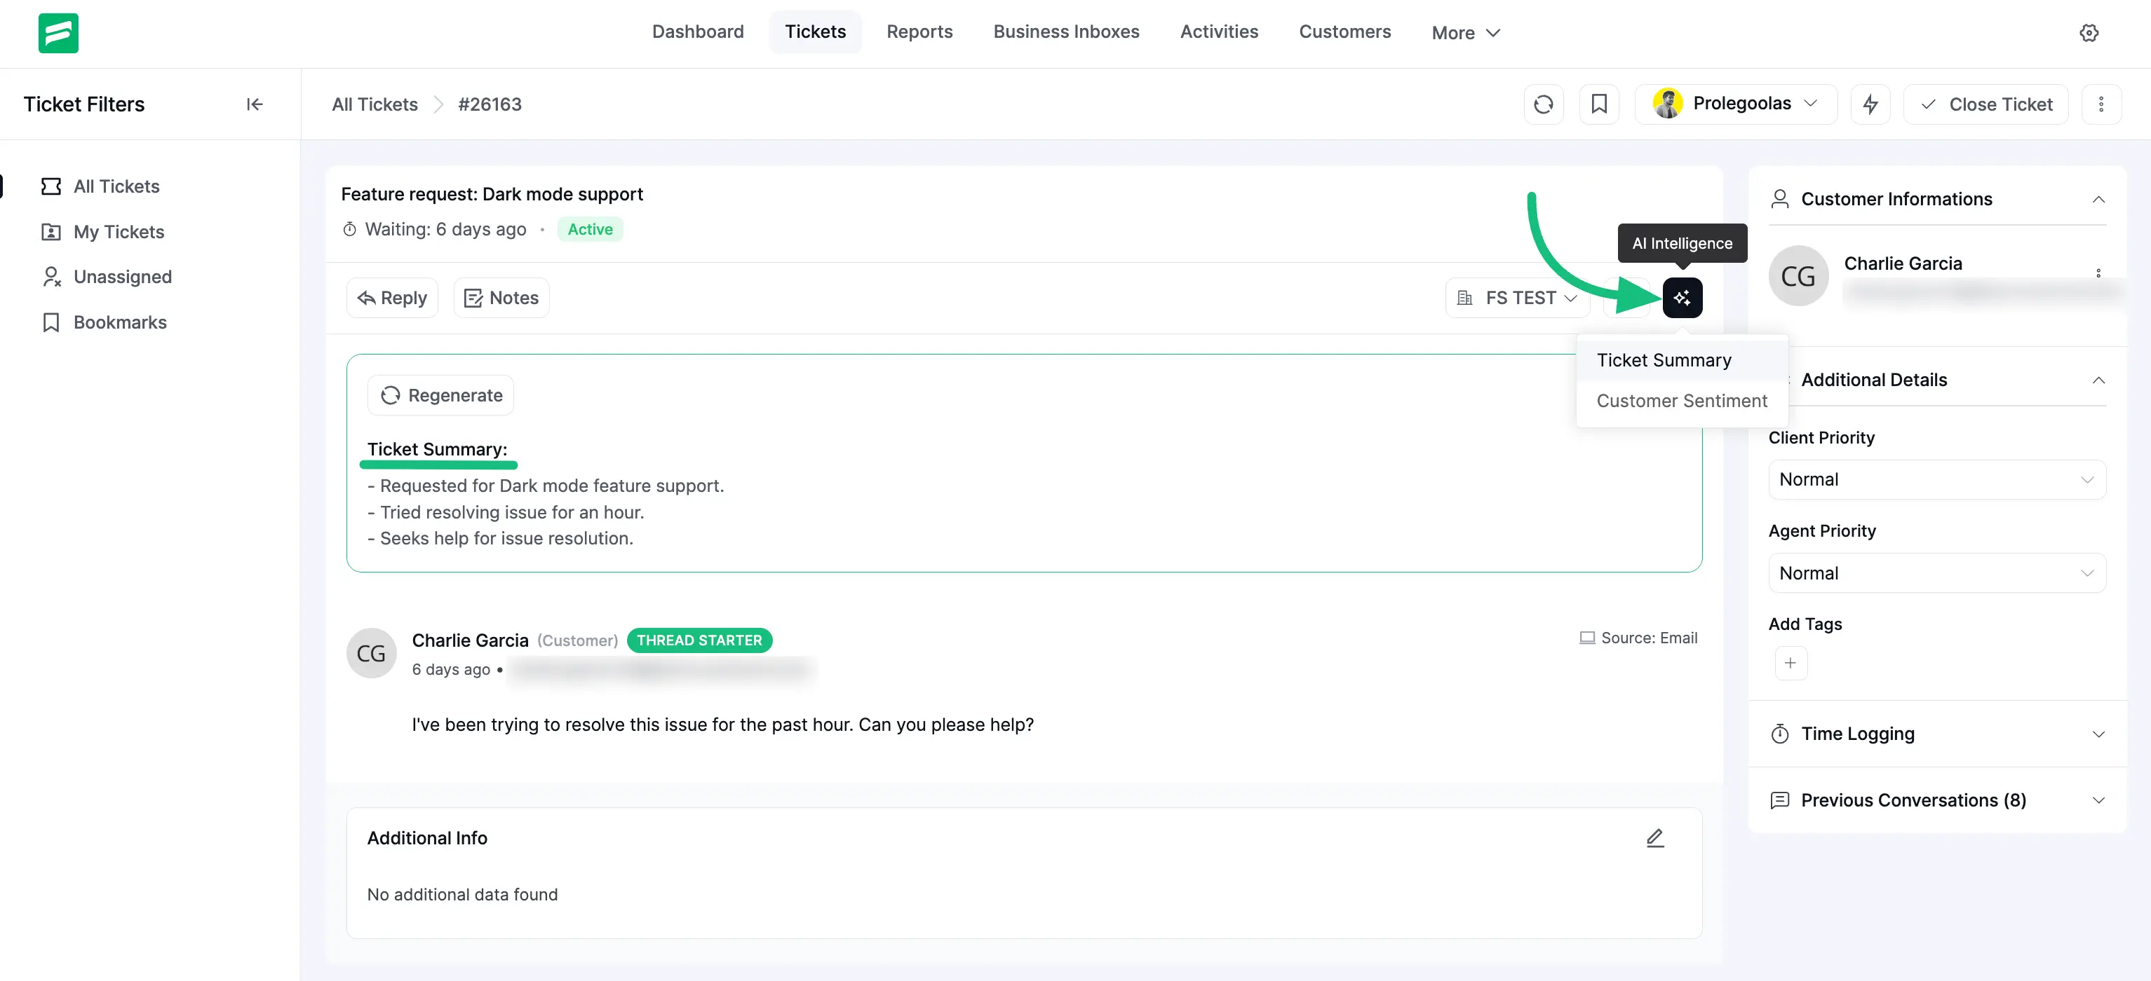Open the lightning bolt workflow actions
Screen dimensions: 2151x981
coord(1870,104)
